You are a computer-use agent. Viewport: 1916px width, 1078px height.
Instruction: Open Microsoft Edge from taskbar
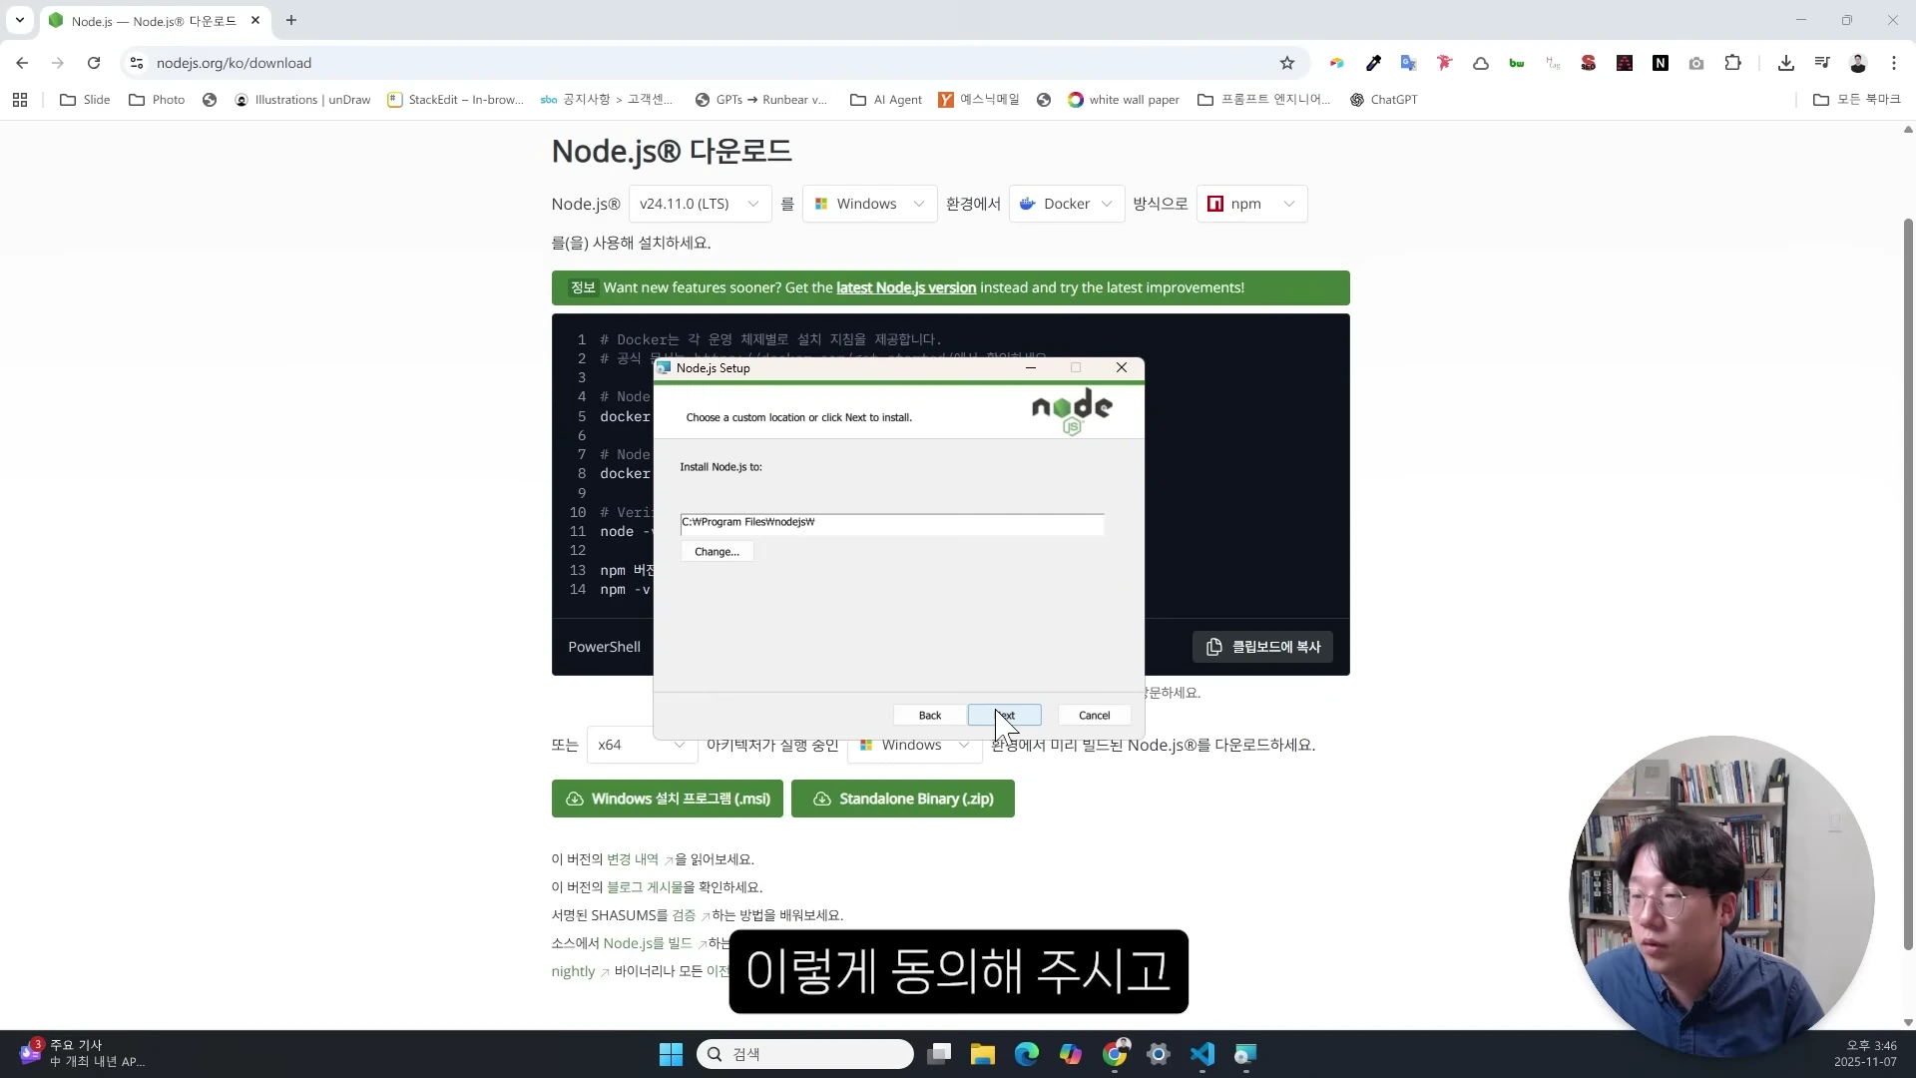[x=1027, y=1054]
